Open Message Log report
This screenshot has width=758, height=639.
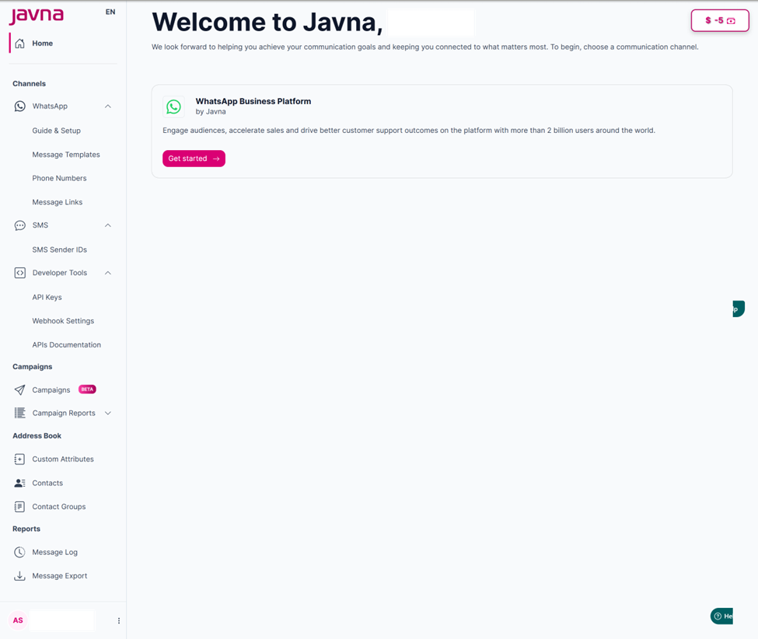click(x=54, y=552)
